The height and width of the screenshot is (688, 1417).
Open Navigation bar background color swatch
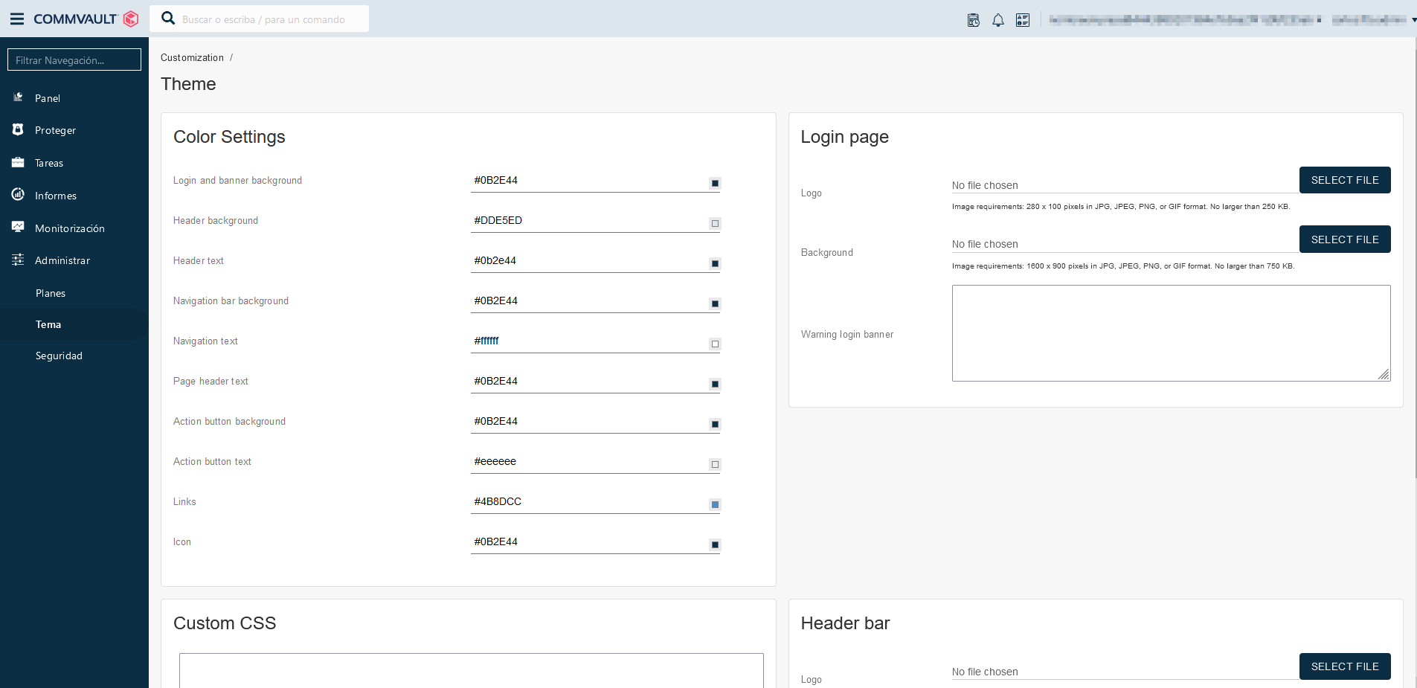[715, 303]
